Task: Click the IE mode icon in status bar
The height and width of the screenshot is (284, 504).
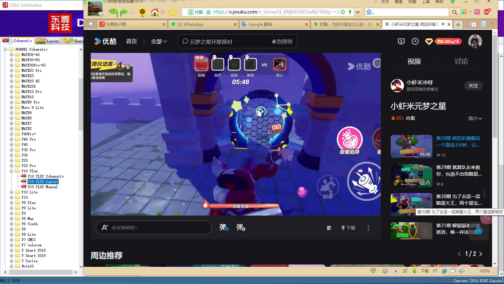Action: (x=444, y=271)
